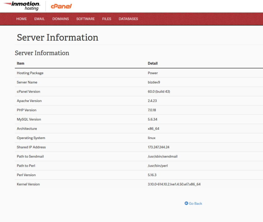Click the blue arrow icon beside Go Back
The height and width of the screenshot is (222, 263).
pyautogui.click(x=186, y=203)
